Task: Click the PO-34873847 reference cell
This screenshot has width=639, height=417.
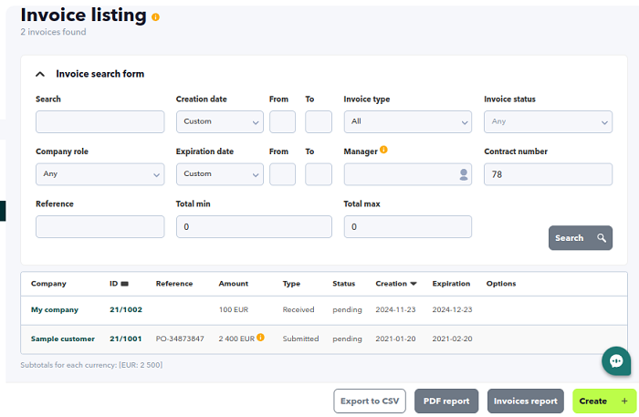Action: point(180,339)
